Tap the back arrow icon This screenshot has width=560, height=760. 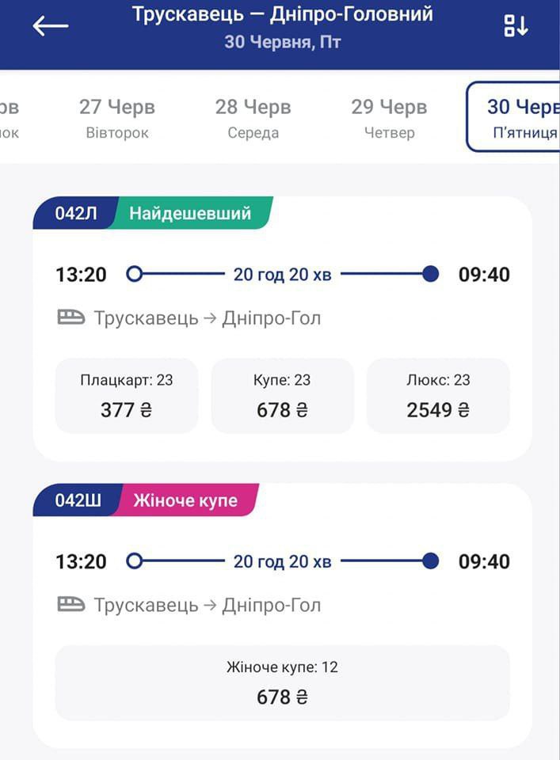[x=51, y=25]
